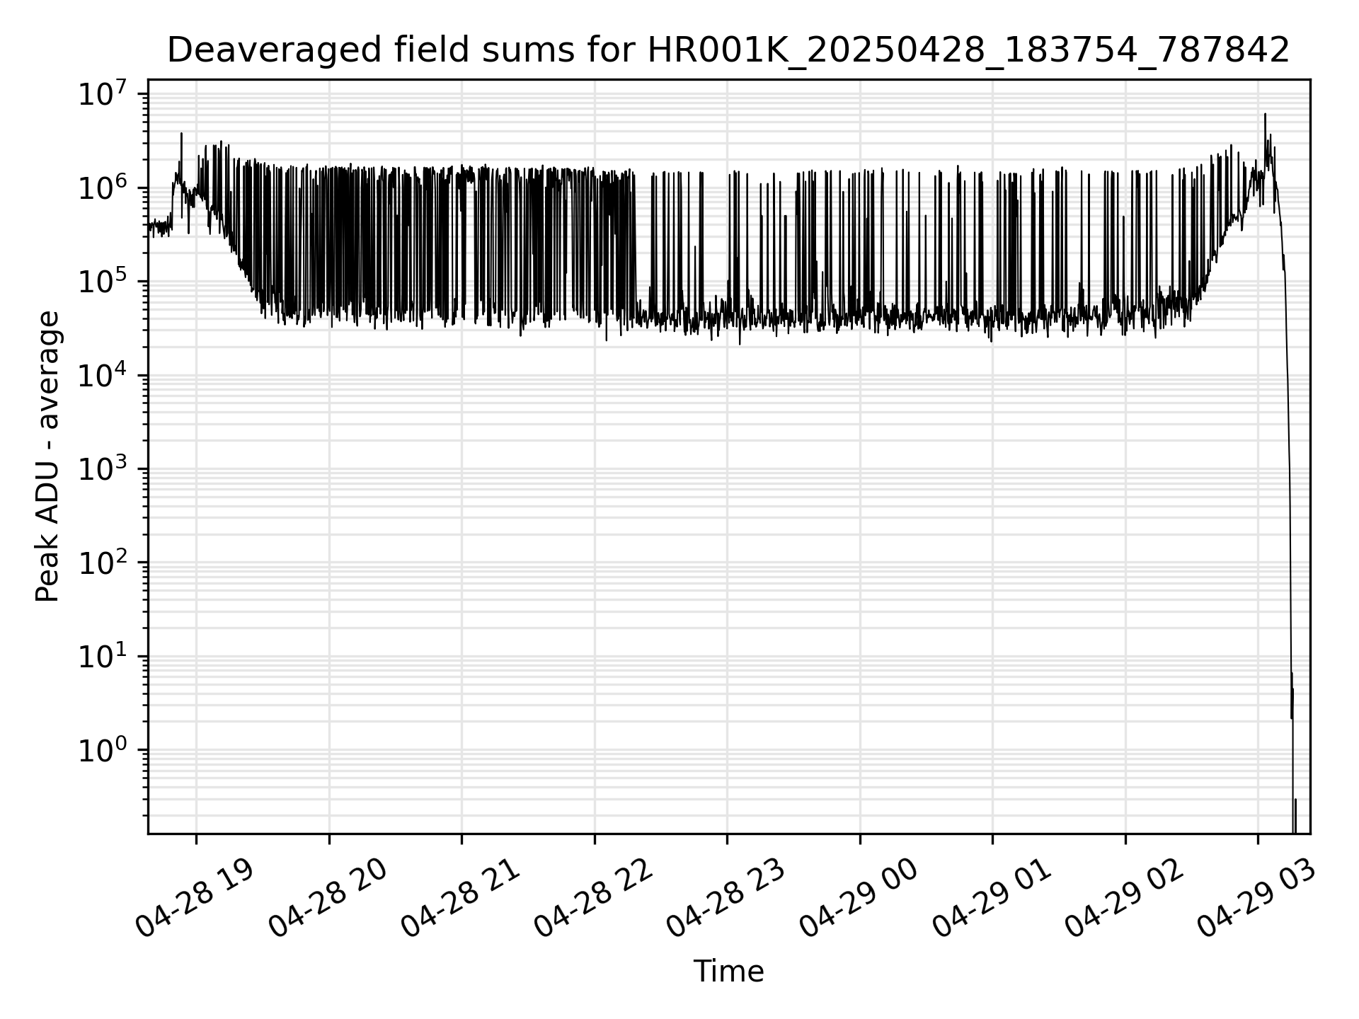
Task: Click the y tick label 10^0
Action: [x=102, y=749]
